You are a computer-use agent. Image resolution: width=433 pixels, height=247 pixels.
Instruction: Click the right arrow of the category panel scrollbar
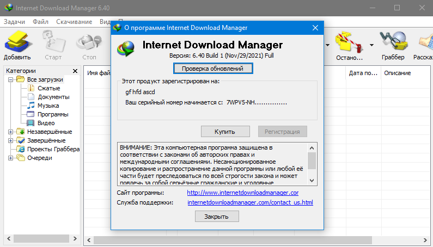(75, 238)
